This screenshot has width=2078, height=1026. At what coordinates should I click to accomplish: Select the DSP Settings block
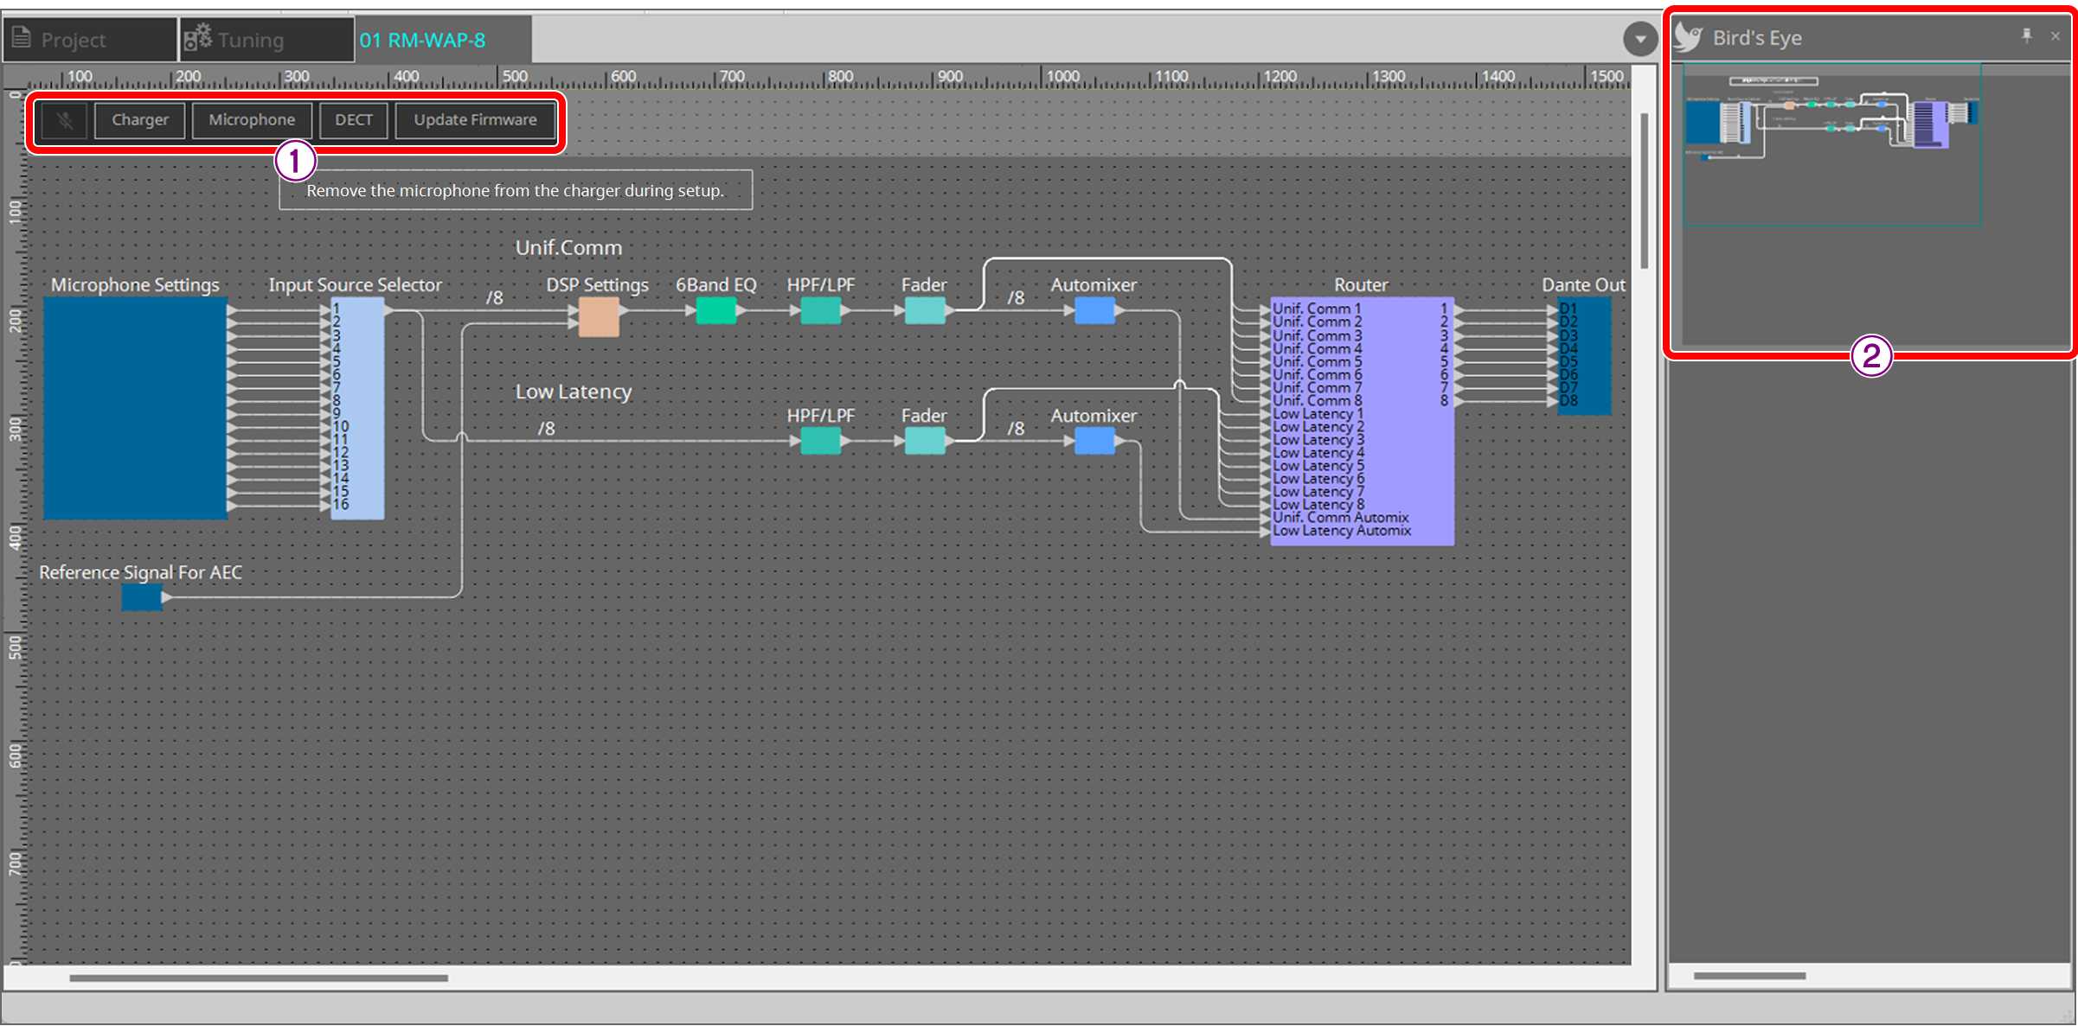[x=598, y=316]
